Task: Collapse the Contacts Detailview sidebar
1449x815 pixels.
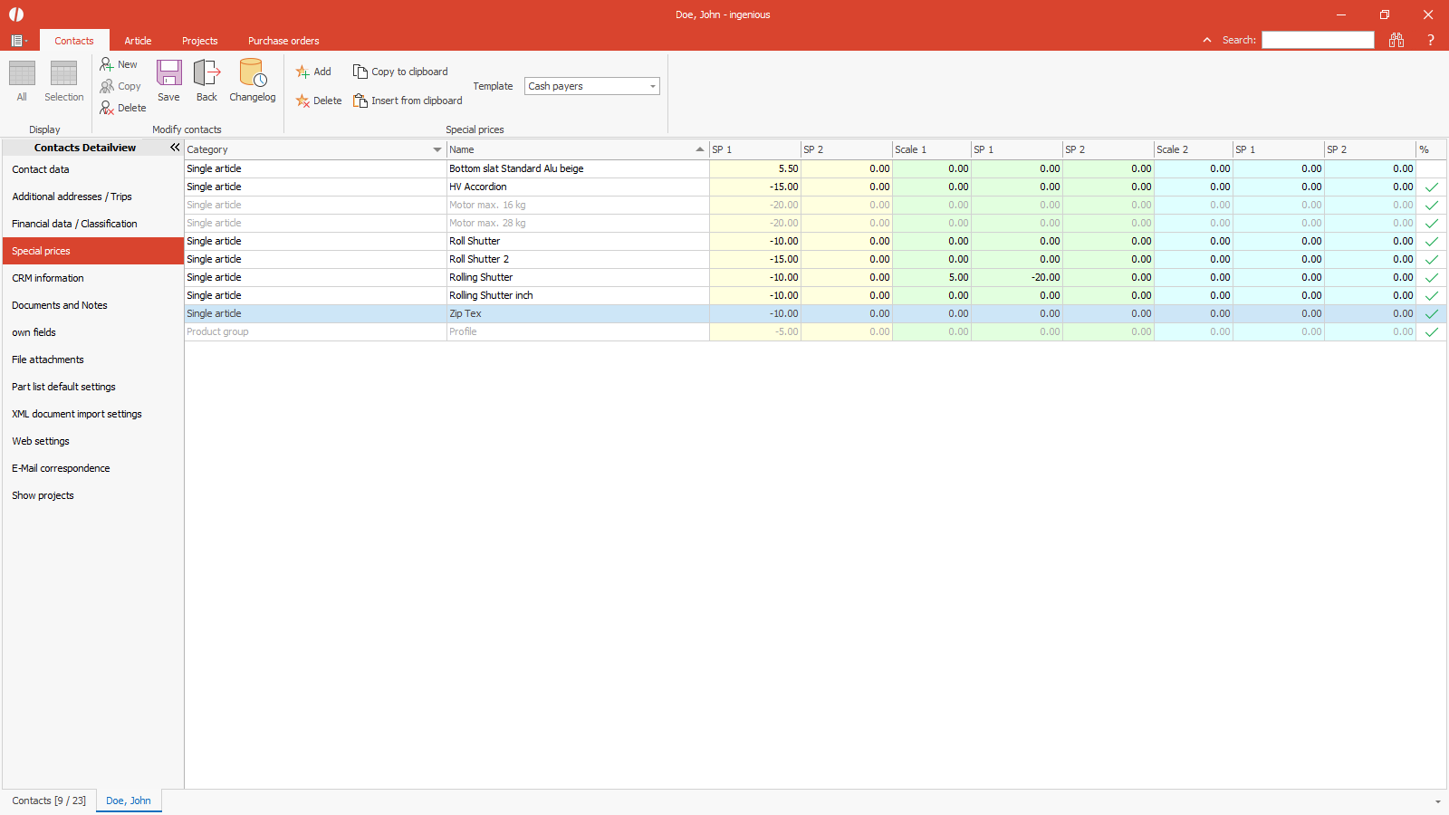Action: 175,148
